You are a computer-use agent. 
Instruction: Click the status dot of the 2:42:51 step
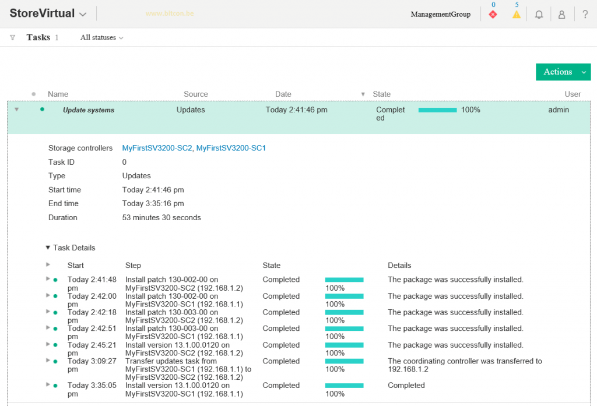coord(55,329)
